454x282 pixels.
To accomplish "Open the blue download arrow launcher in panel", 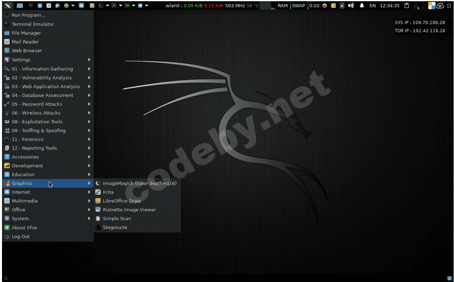I will (x=40, y=6).
